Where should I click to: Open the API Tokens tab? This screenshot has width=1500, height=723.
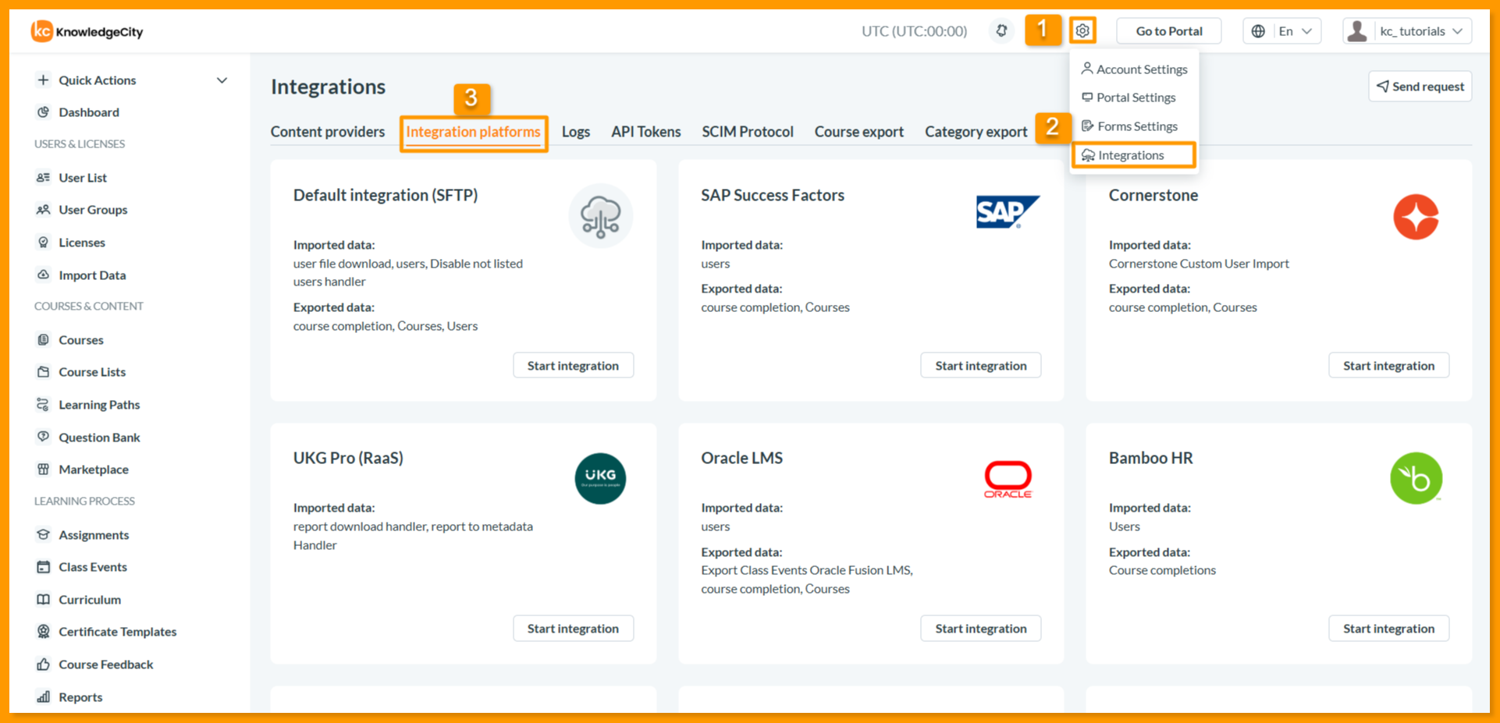click(646, 132)
